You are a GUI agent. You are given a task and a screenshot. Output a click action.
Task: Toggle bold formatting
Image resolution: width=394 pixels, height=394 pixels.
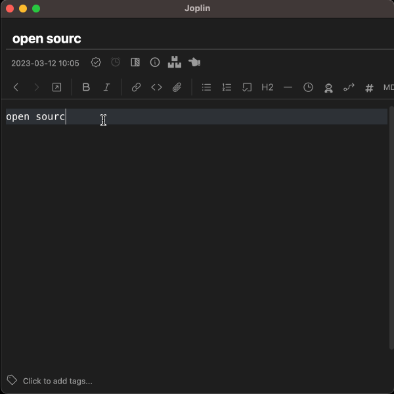[86, 87]
